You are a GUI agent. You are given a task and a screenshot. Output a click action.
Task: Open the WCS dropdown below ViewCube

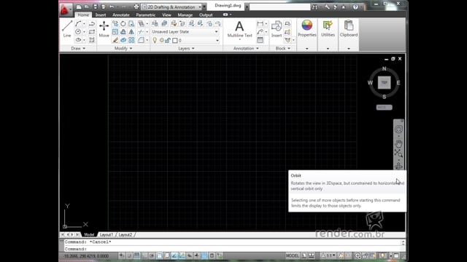(384, 107)
